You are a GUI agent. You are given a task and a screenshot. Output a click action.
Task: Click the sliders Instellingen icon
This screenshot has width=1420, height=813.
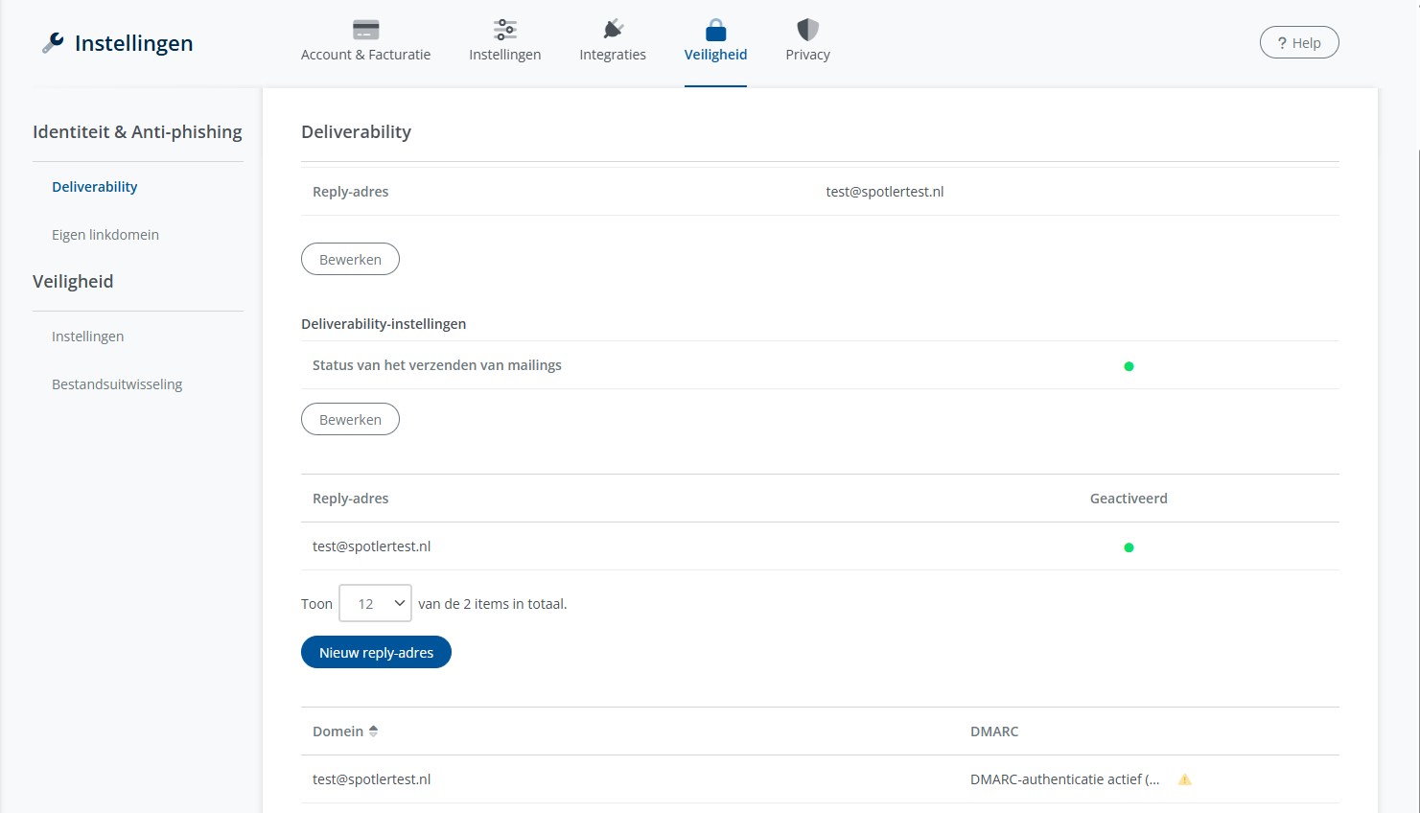tap(504, 30)
